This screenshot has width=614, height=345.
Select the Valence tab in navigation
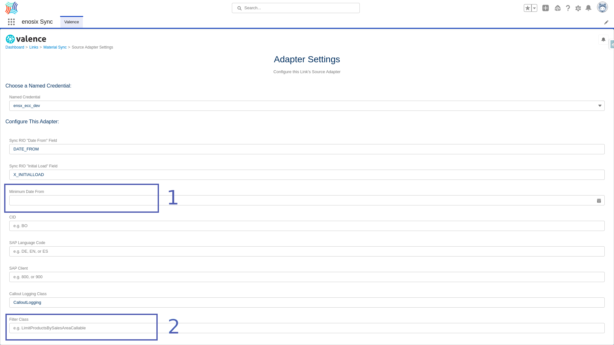click(x=71, y=22)
